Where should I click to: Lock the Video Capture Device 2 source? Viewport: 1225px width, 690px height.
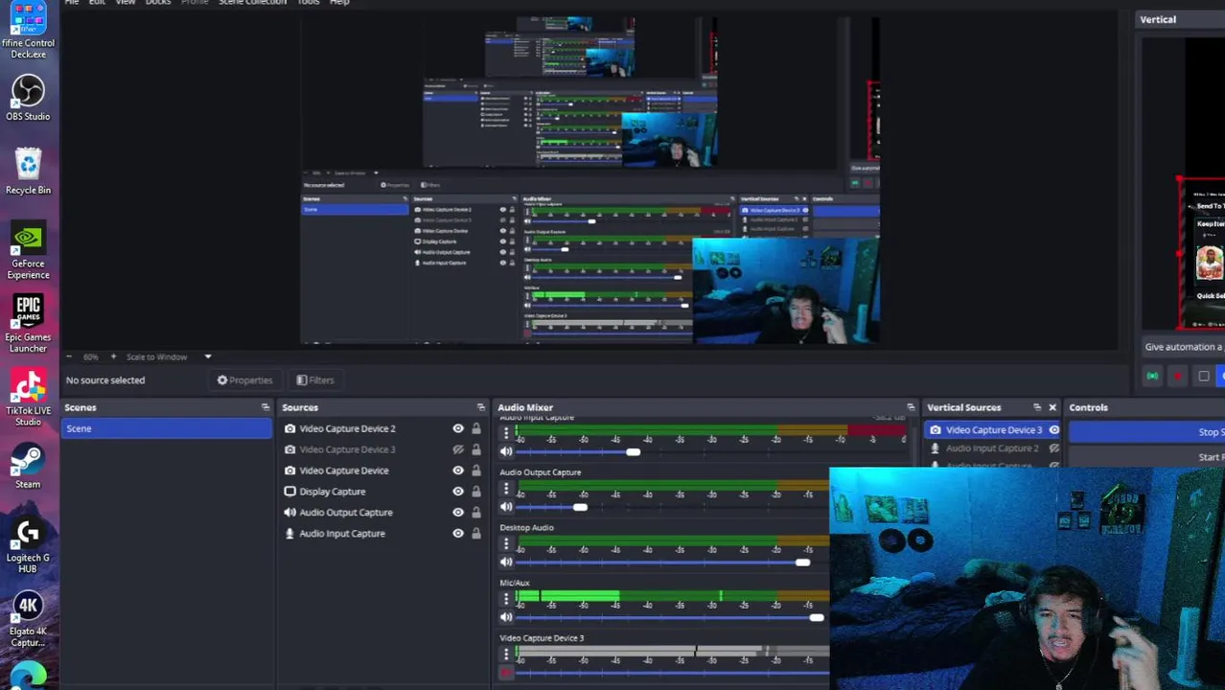(x=475, y=428)
